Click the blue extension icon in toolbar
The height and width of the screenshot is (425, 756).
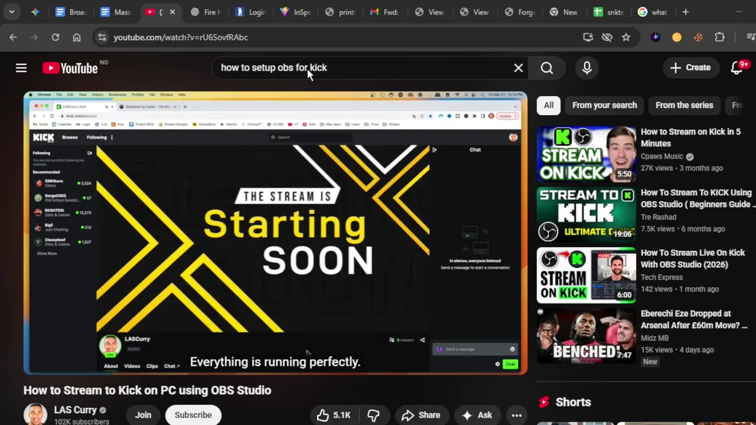click(656, 37)
